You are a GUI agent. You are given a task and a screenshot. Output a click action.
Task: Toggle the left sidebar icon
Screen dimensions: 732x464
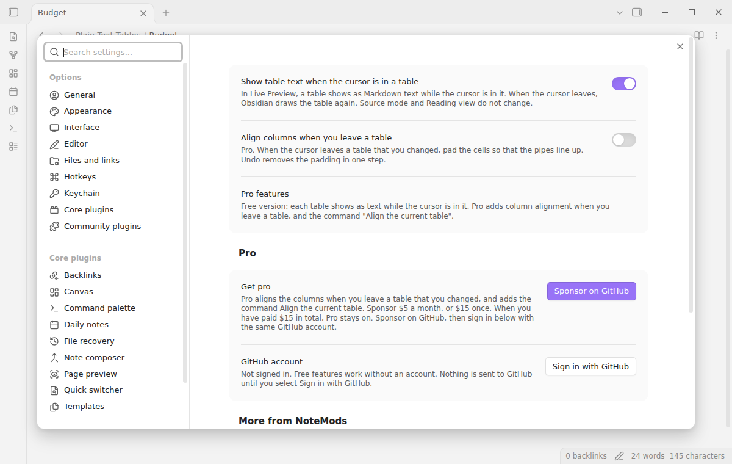click(x=13, y=12)
